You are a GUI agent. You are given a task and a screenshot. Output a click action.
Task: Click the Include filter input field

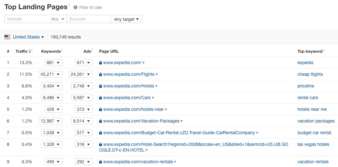click(27, 19)
